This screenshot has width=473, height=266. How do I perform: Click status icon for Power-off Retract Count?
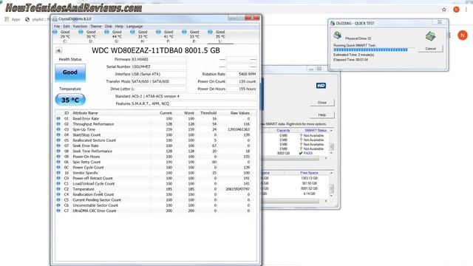click(58, 178)
